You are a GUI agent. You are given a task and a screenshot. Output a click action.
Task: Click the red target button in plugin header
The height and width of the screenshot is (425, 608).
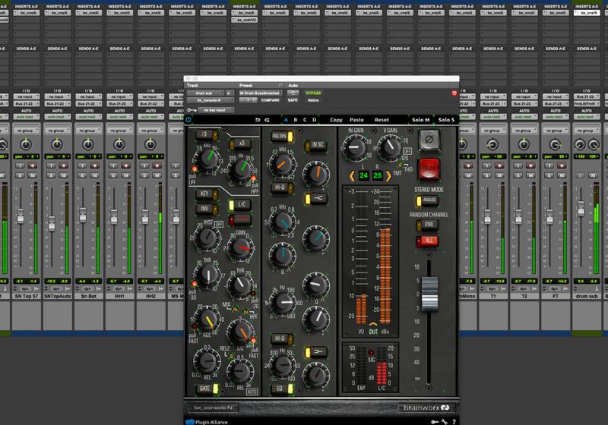pos(454,93)
